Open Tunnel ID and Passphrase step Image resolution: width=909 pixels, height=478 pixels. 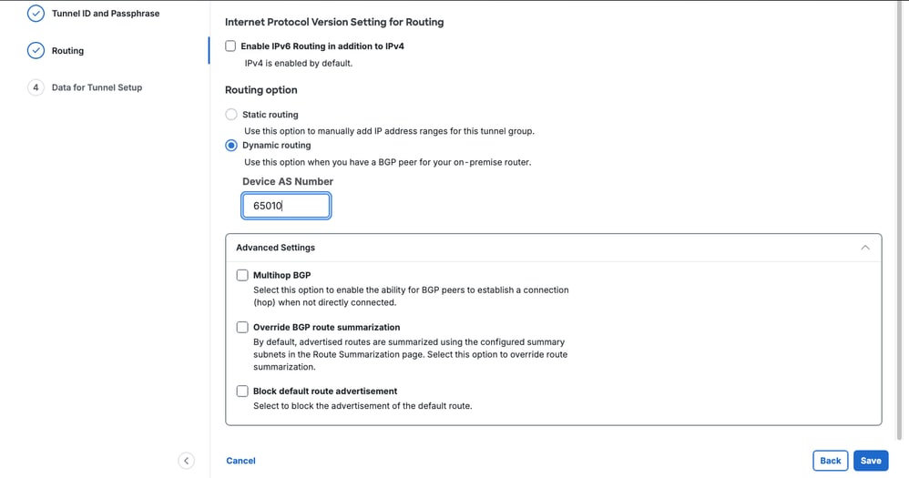(x=106, y=14)
